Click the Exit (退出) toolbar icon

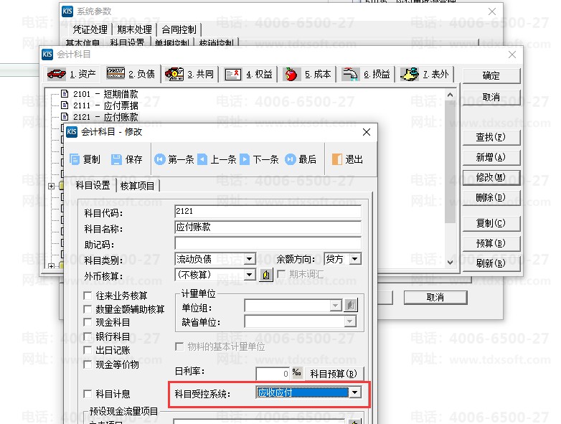[x=348, y=159]
